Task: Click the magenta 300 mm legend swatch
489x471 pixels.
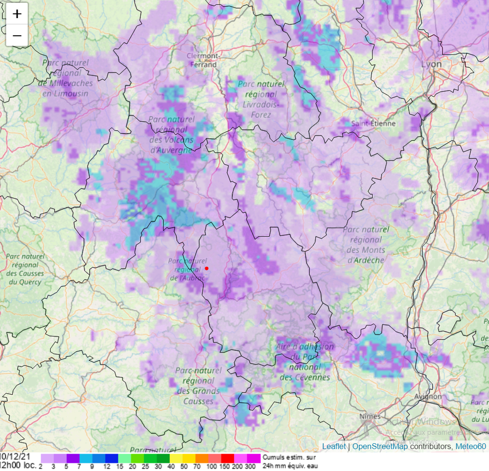Action: (x=253, y=458)
